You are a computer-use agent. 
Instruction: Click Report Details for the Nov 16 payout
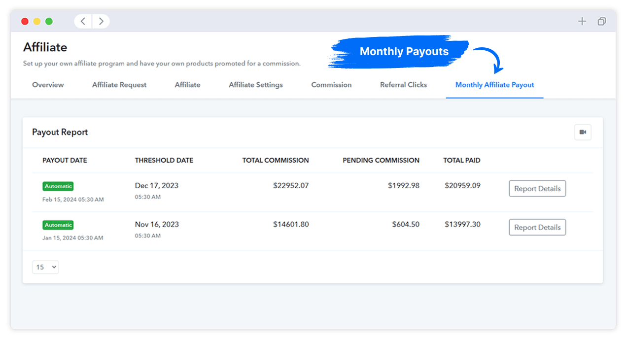pos(537,227)
